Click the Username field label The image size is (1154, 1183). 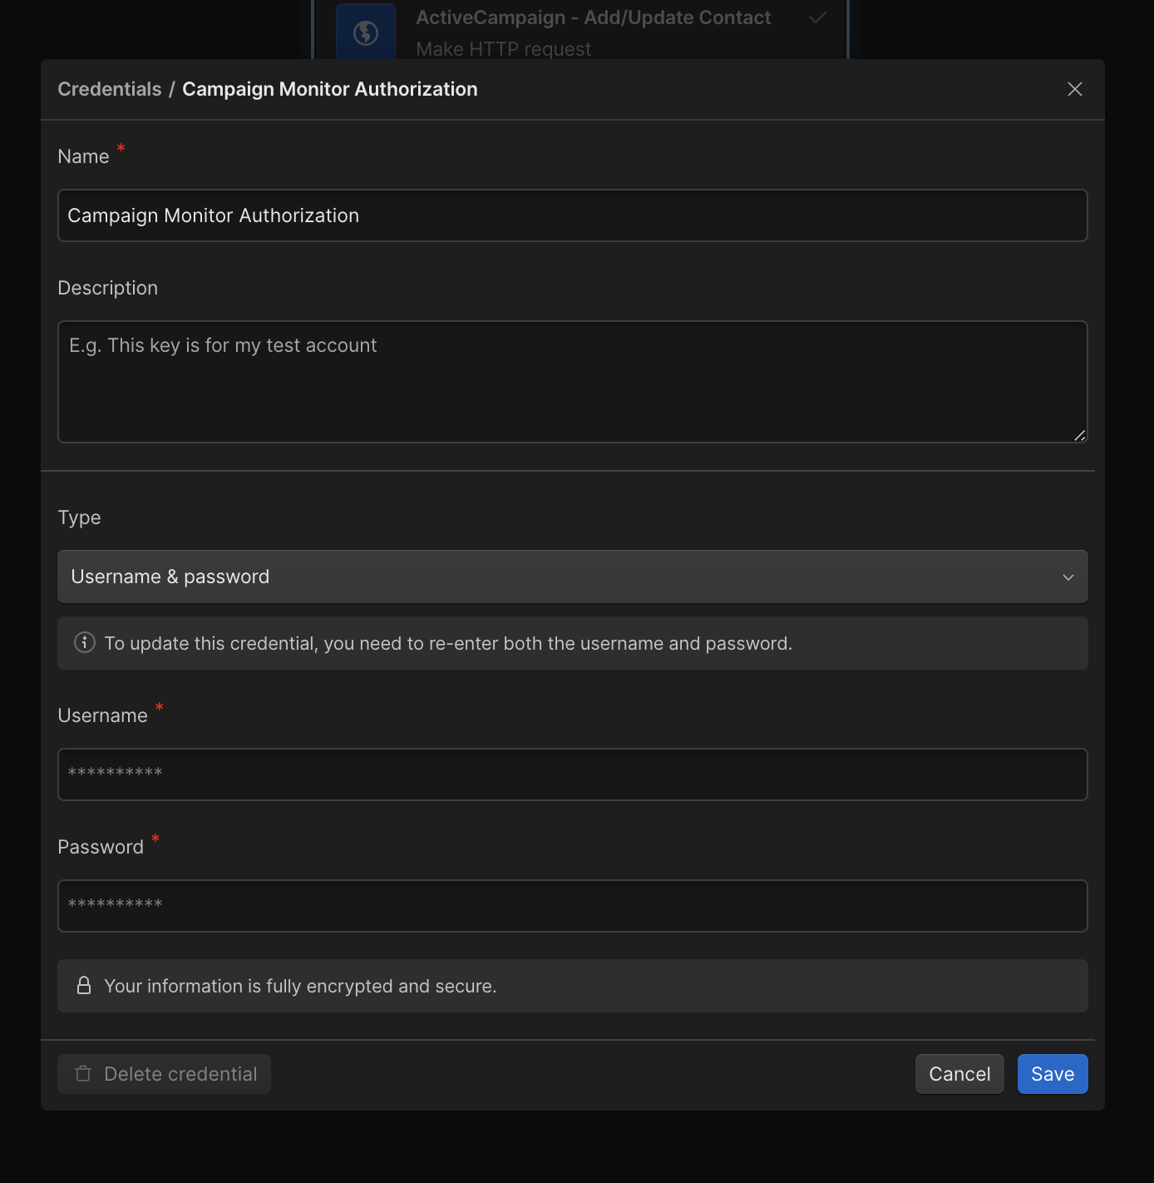coord(102,715)
